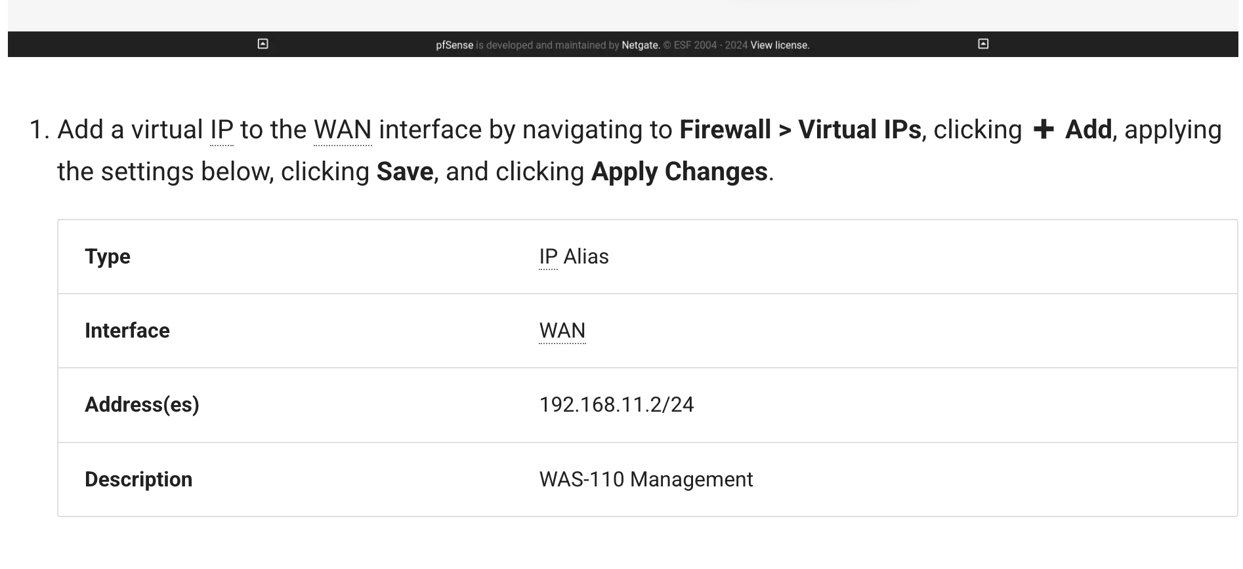Click the bold Save word

405,172
